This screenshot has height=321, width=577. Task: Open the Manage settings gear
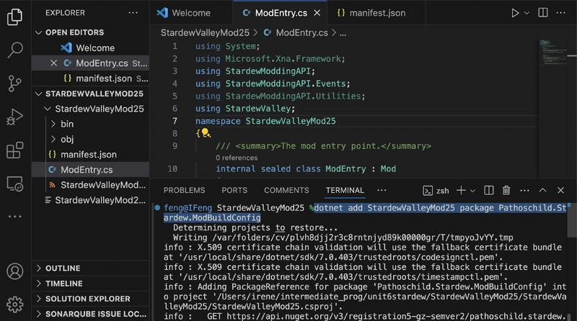[x=14, y=304]
